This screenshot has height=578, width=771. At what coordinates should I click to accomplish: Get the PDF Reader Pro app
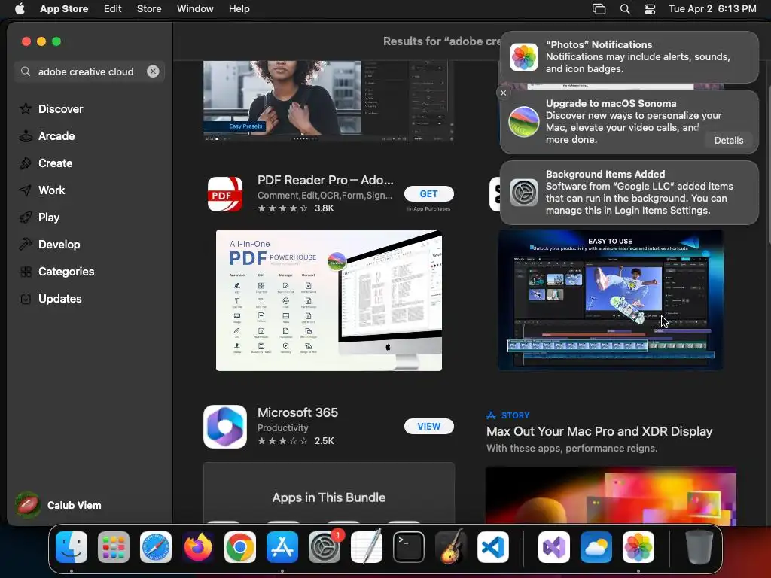tap(428, 193)
